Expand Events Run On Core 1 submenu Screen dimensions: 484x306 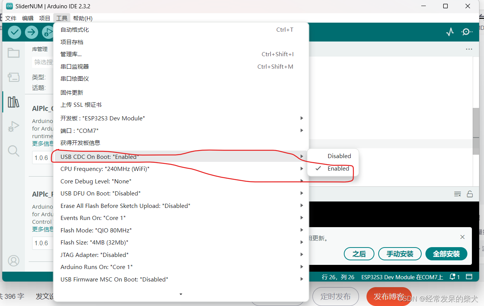[181, 218]
